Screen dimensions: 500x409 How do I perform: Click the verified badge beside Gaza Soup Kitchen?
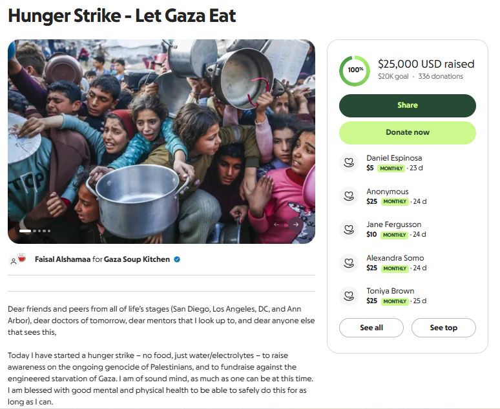point(177,259)
